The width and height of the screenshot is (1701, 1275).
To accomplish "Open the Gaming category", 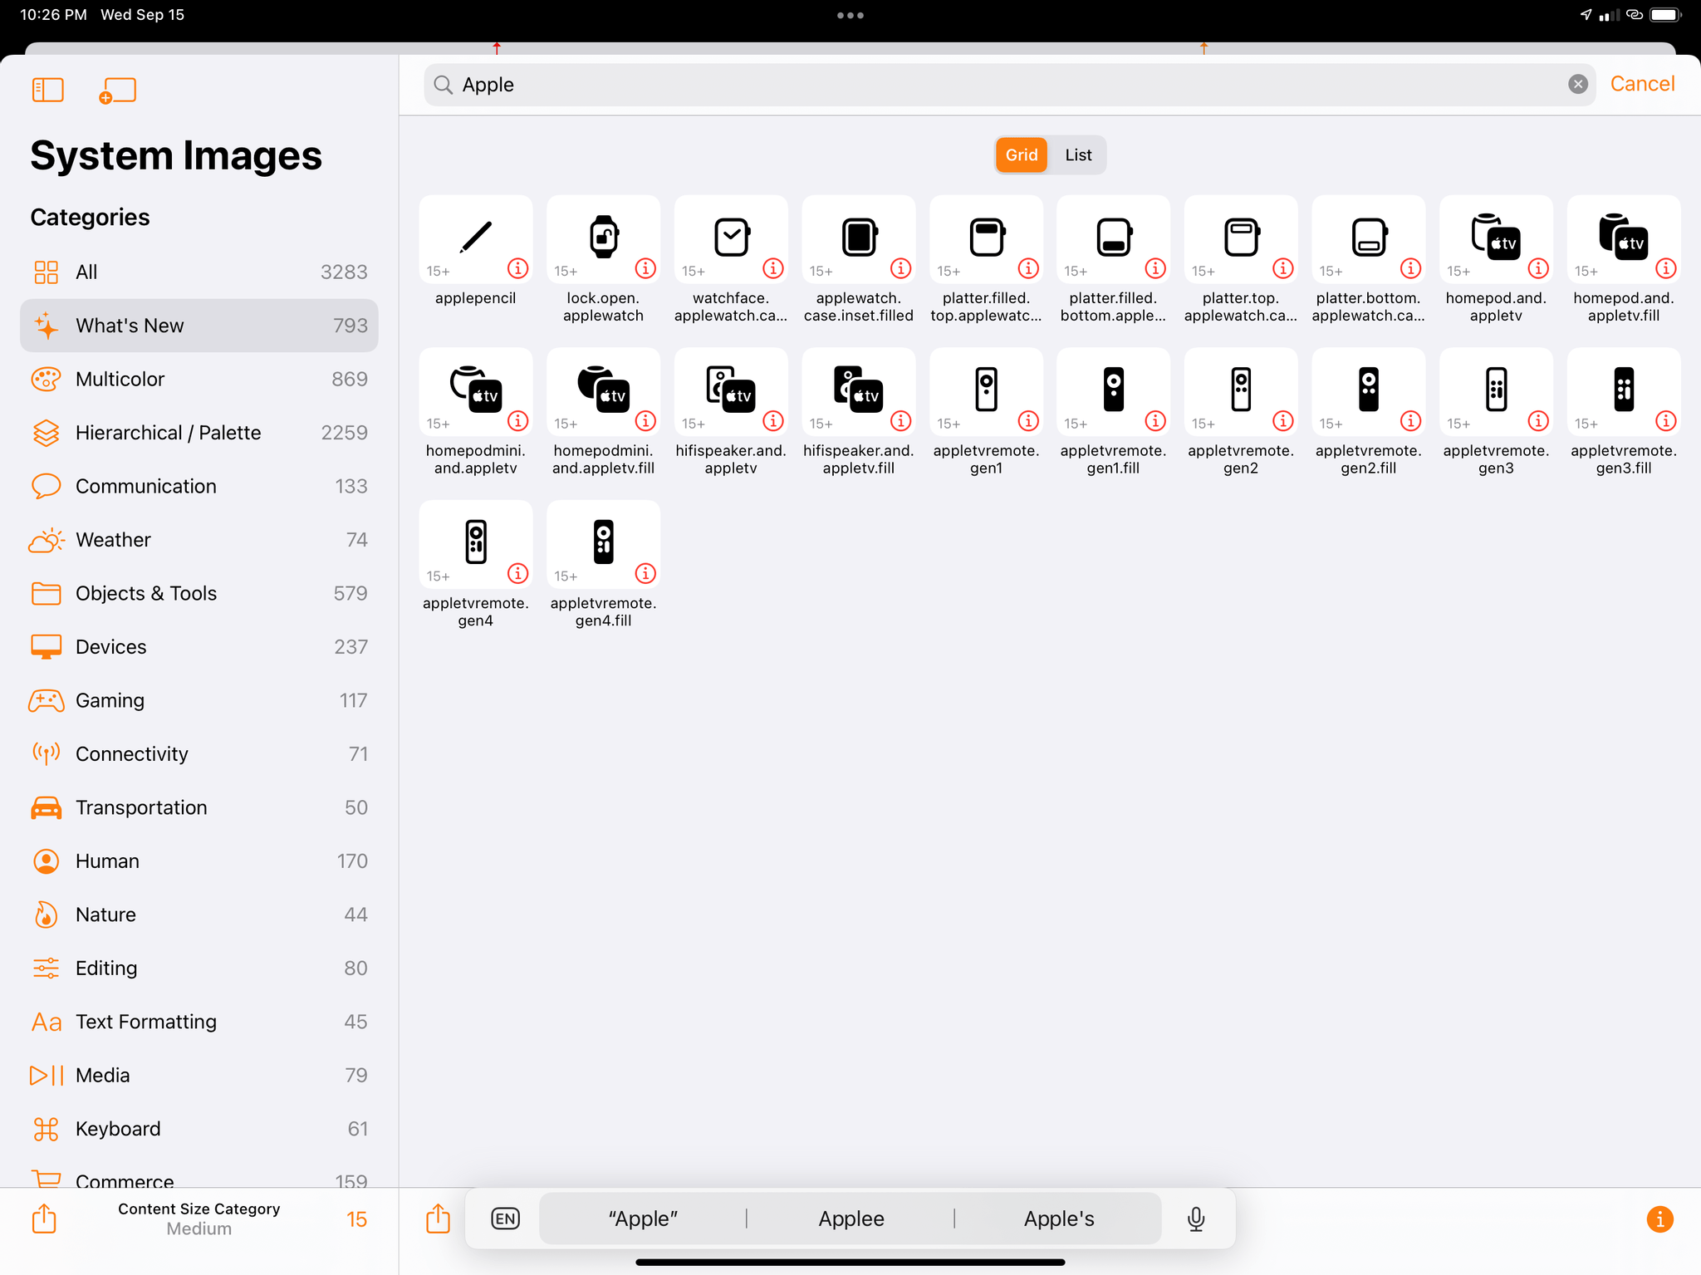I will (x=199, y=700).
